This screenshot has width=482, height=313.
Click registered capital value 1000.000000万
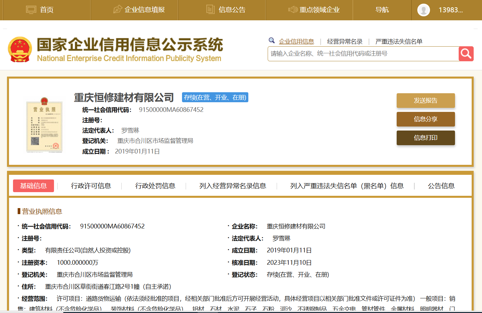tap(77, 263)
